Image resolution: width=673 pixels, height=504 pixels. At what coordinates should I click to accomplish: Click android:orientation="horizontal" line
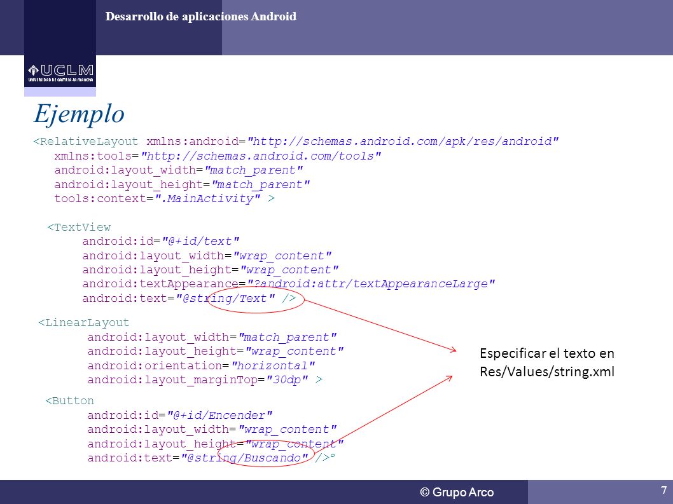pyautogui.click(x=201, y=366)
